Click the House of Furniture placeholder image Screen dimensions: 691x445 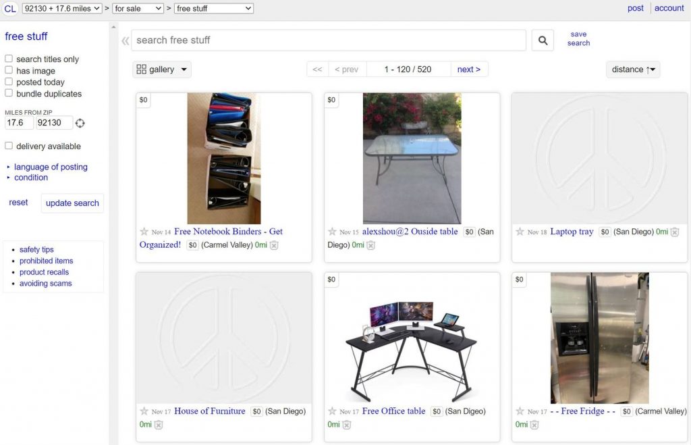tap(224, 338)
